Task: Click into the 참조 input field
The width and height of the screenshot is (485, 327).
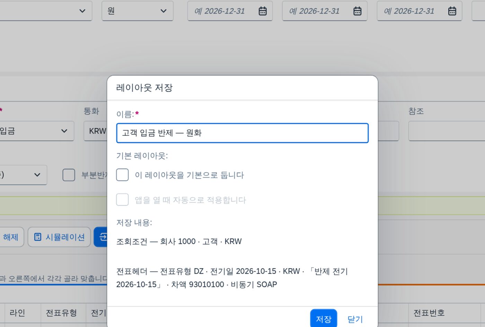Action: click(x=447, y=131)
